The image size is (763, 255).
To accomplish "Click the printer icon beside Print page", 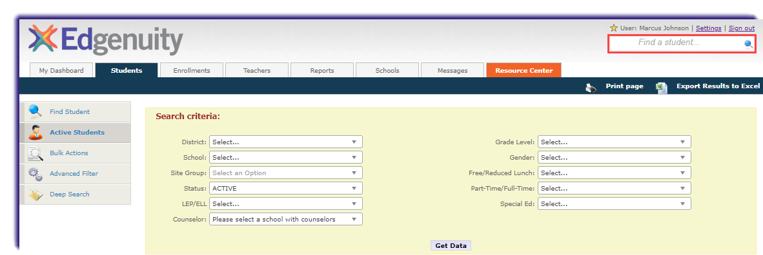I will coord(591,88).
